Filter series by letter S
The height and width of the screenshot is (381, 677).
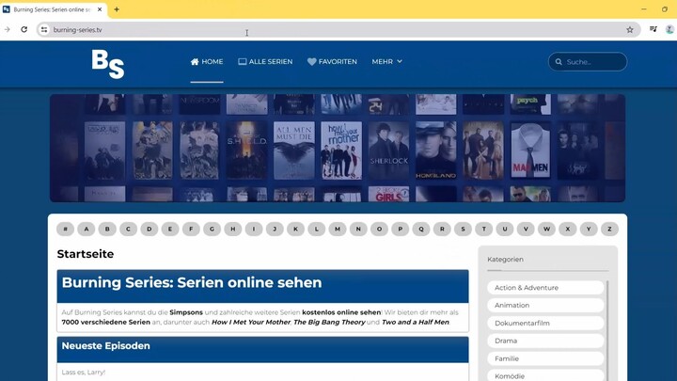coord(464,229)
